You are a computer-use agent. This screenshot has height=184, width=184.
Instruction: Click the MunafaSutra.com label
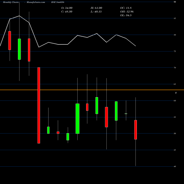[36, 2]
